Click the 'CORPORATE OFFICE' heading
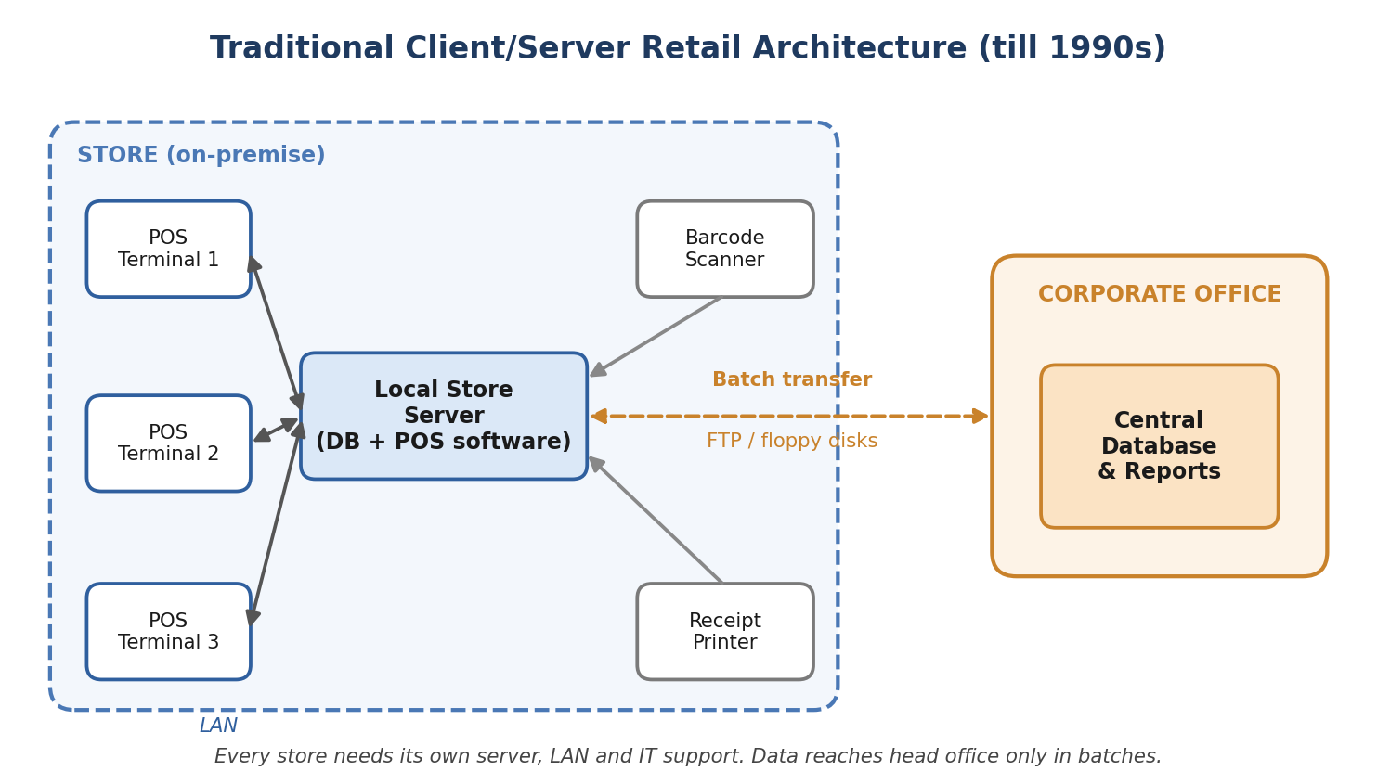The image size is (1377, 784). 1160,295
